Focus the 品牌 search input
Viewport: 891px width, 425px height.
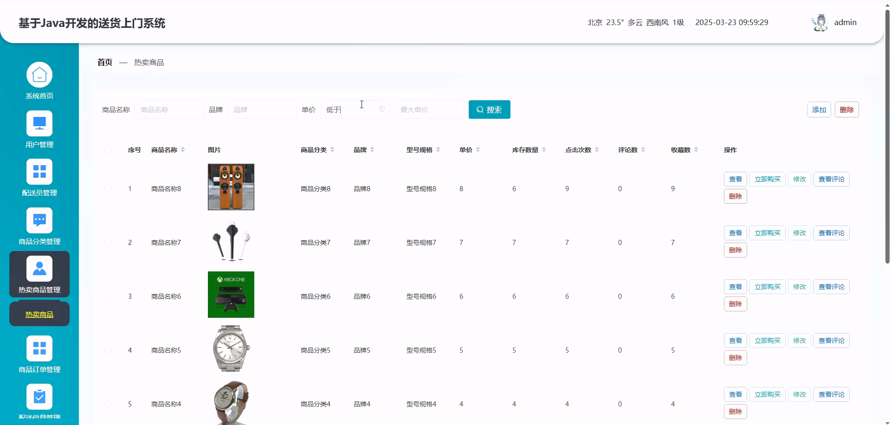pos(262,109)
